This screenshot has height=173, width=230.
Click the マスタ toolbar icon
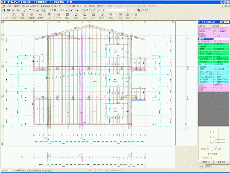[x=49, y=16]
